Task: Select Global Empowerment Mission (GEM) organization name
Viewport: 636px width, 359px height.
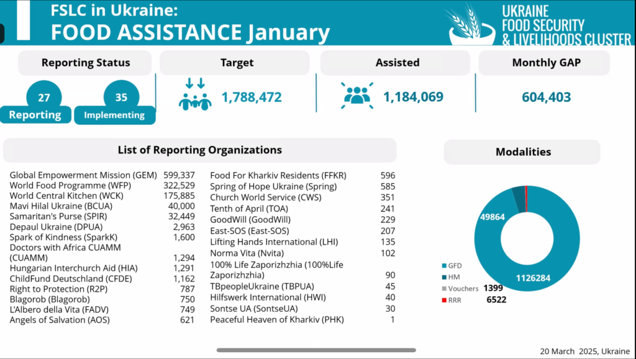Action: click(x=83, y=175)
